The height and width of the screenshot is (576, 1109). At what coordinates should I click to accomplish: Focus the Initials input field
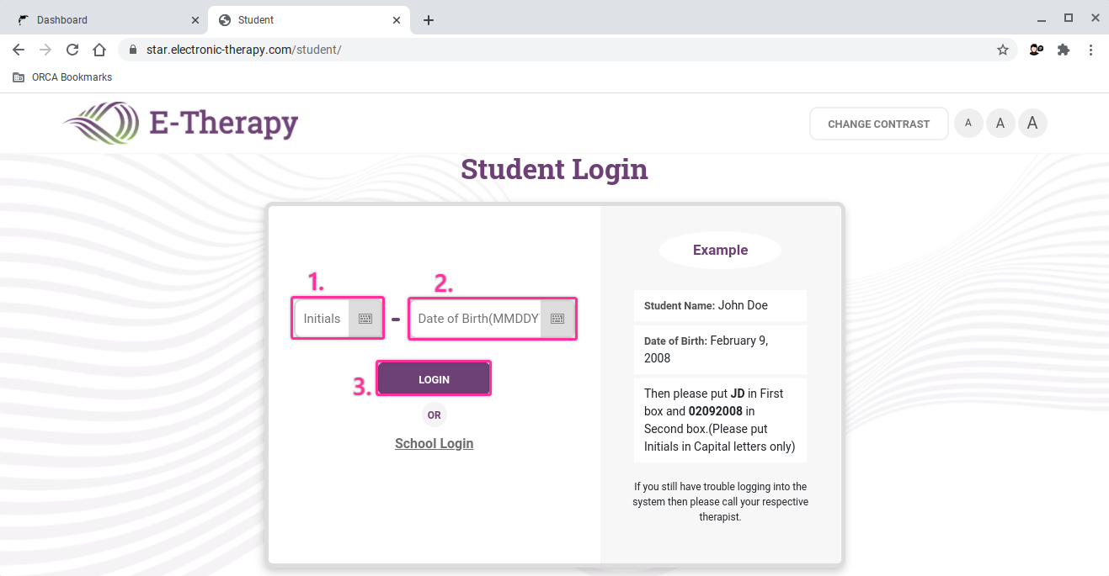(x=322, y=319)
